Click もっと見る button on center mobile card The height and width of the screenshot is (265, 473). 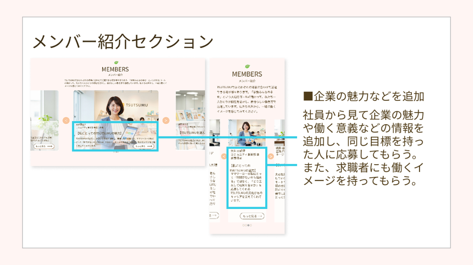(252, 216)
